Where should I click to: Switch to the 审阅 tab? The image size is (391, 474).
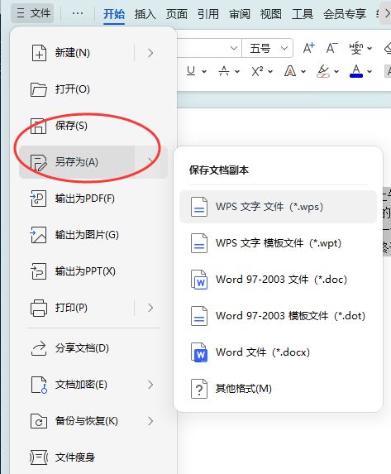pyautogui.click(x=240, y=14)
